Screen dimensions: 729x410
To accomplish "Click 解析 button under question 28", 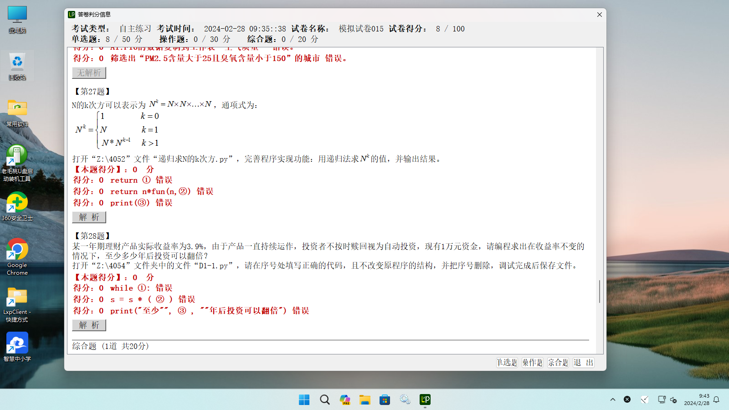I will [89, 325].
